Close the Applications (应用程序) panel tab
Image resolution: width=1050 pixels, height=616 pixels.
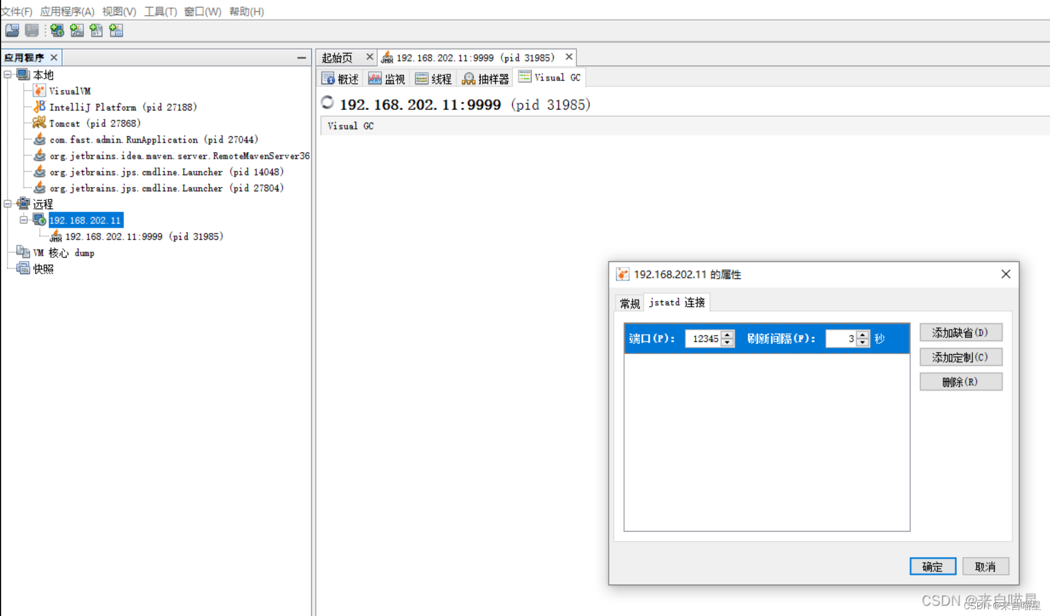pos(54,57)
